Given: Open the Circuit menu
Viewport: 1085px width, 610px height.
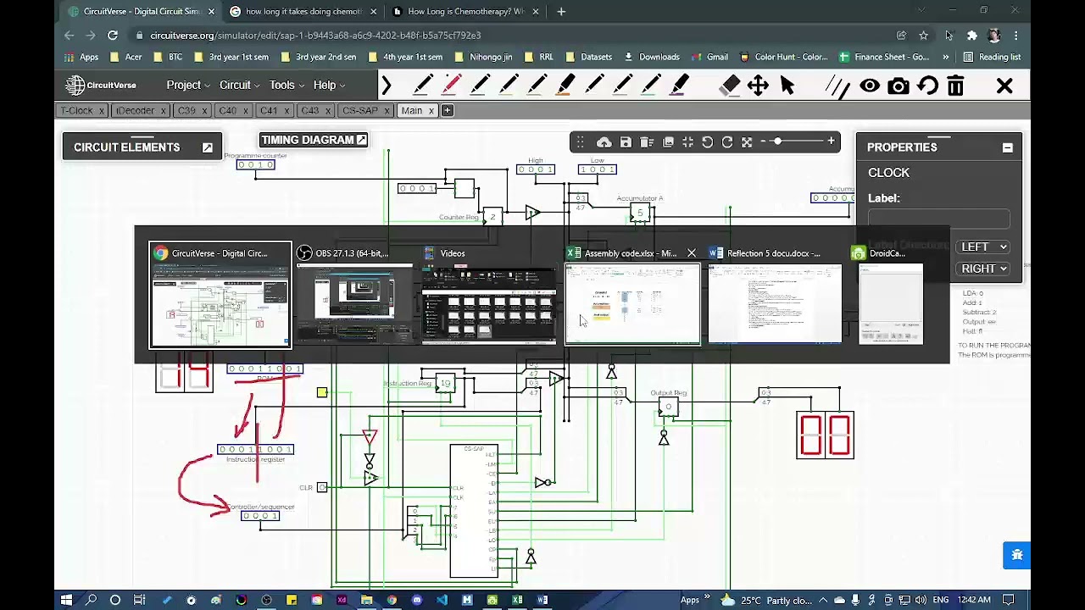Looking at the screenshot, I should click(240, 85).
